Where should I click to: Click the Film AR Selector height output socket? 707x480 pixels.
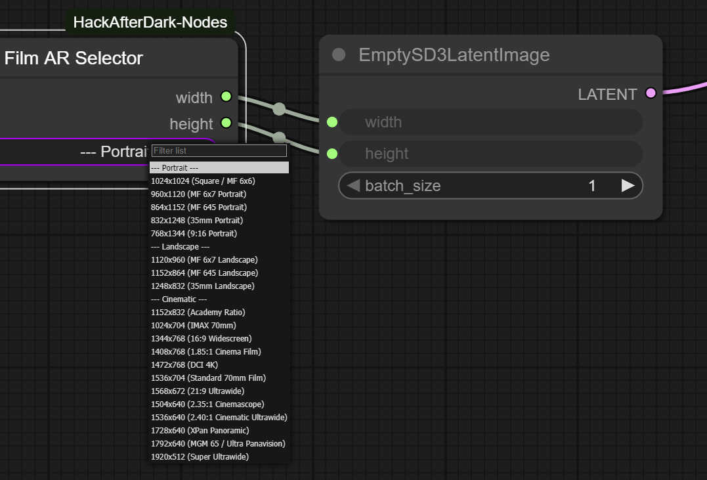coord(226,123)
